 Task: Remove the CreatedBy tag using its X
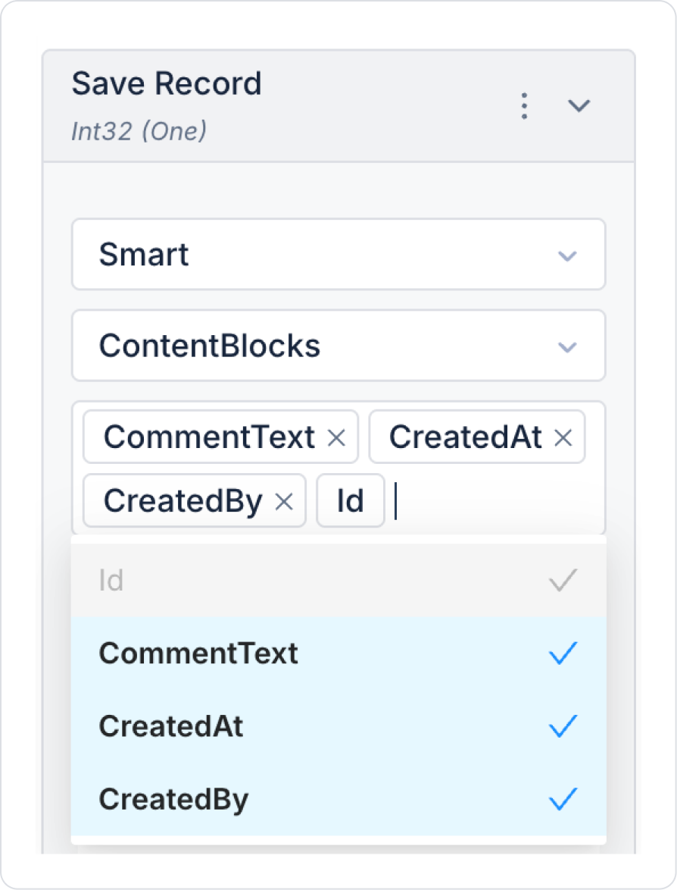[x=284, y=501]
